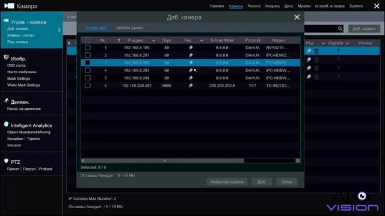Screen dimensions: 385x216
Task: Open the System top menu
Action: pyautogui.click(x=356, y=6)
